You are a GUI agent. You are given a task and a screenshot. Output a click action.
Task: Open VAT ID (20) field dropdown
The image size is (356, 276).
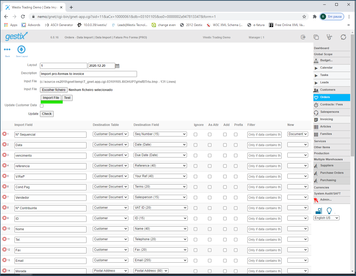pos(160,208)
